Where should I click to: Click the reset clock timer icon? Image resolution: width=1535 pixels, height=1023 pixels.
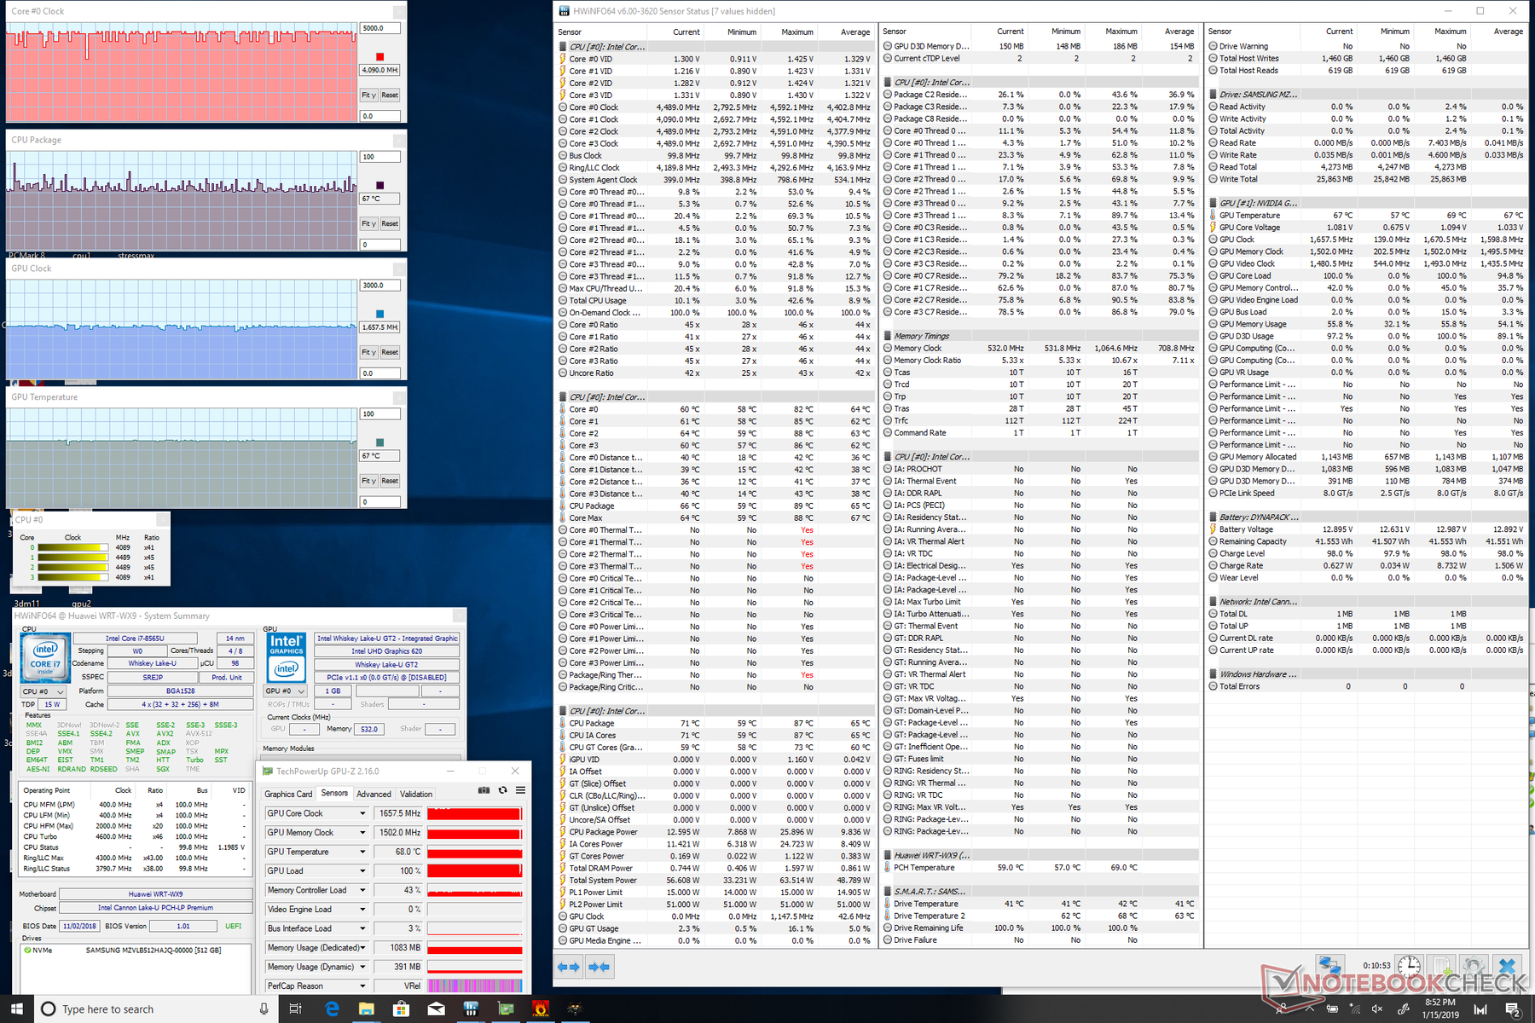point(1409,966)
